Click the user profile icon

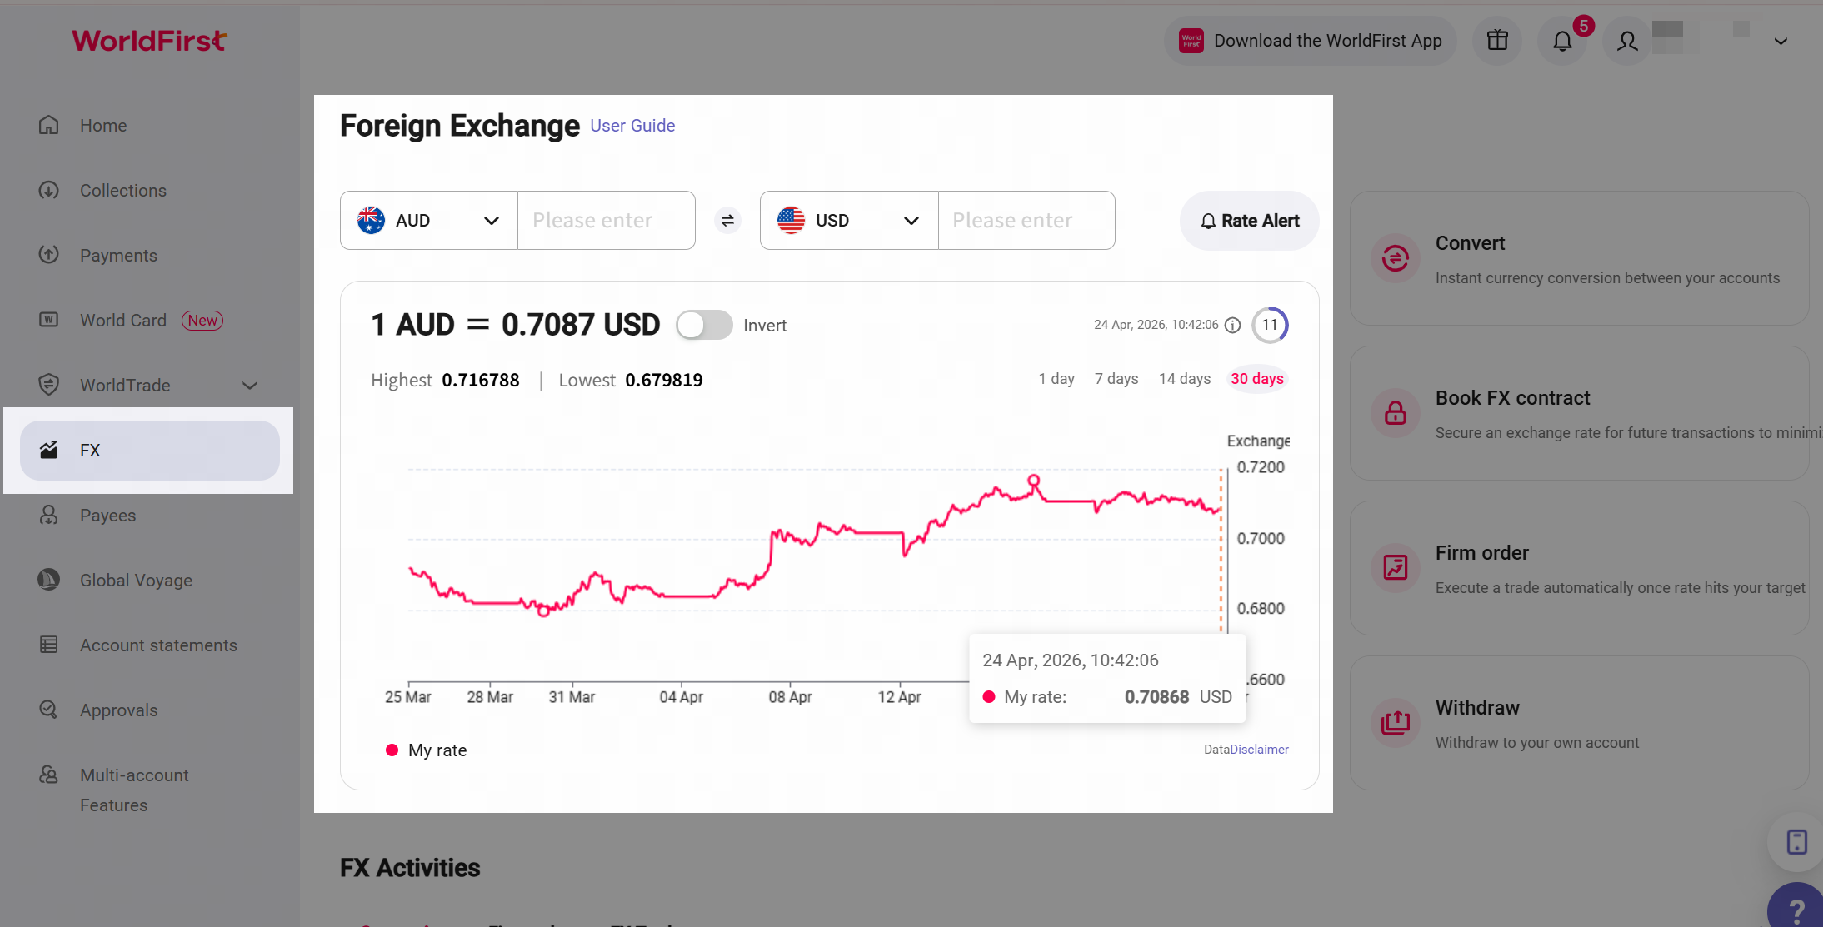[x=1627, y=41]
